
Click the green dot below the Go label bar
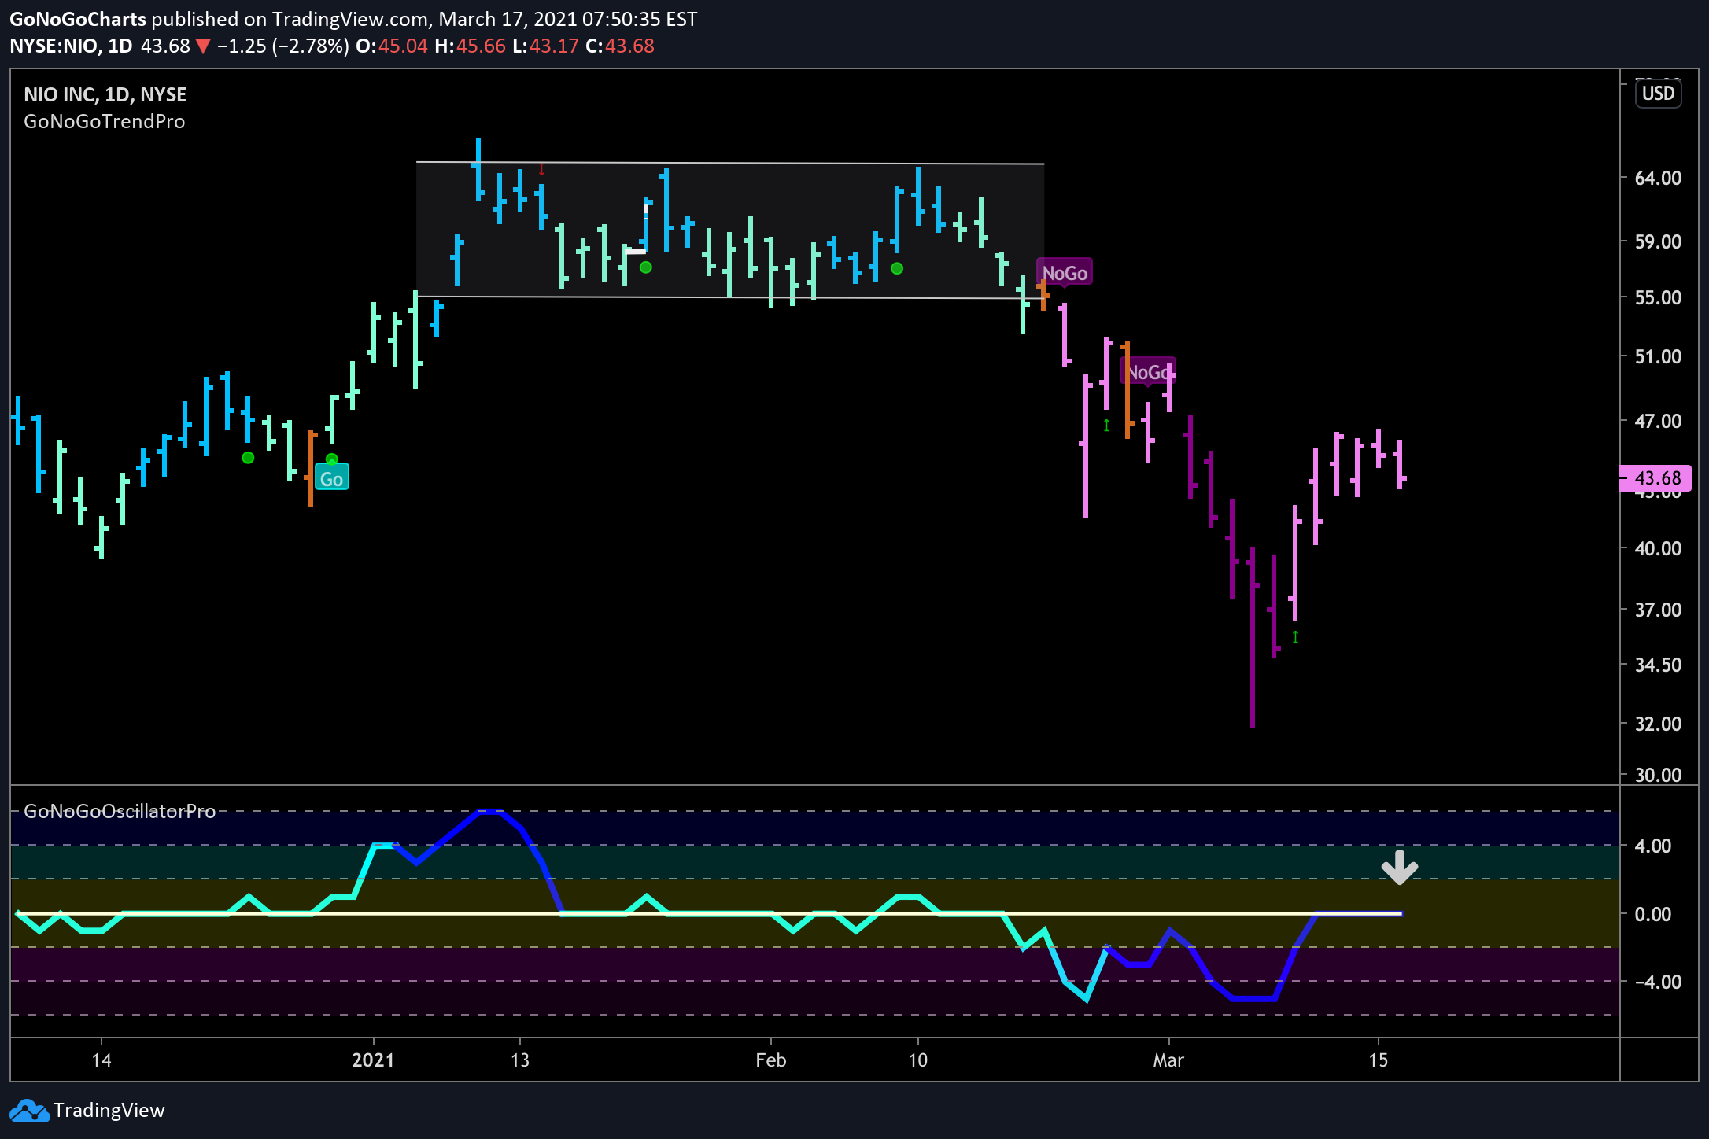[x=331, y=459]
